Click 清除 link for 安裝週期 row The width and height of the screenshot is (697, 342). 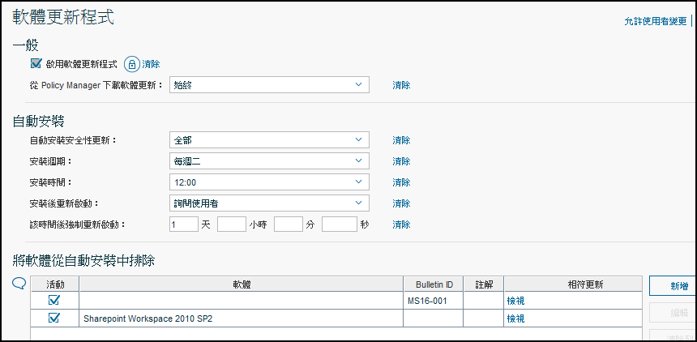401,161
